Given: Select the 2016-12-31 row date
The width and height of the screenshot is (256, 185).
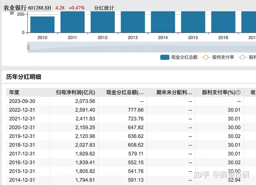Looking at the screenshot, I should [22, 163].
